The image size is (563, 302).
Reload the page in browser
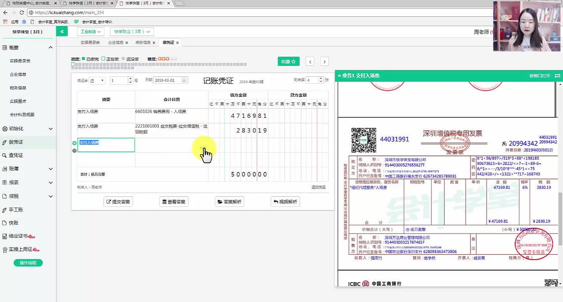pos(22,13)
